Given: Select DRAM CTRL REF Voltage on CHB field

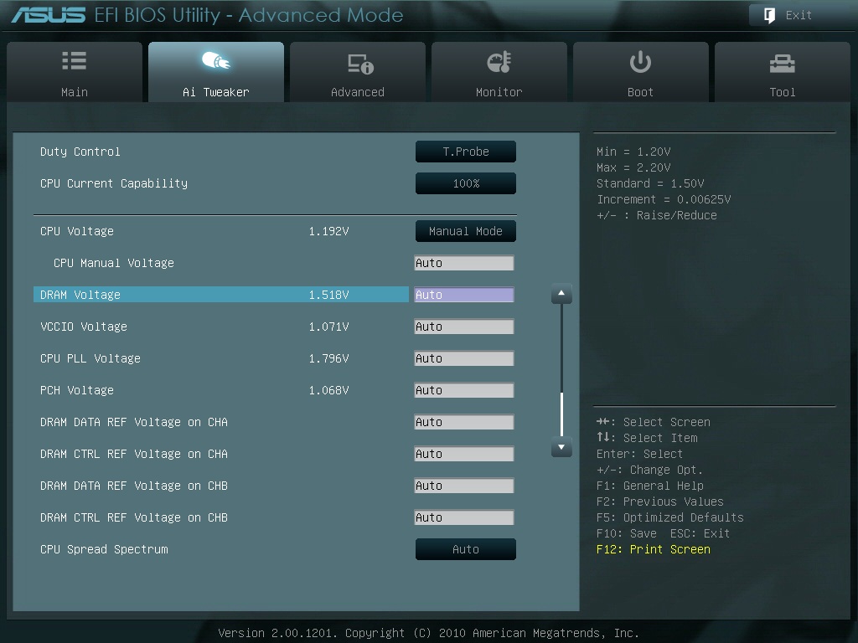Looking at the screenshot, I should tap(463, 517).
